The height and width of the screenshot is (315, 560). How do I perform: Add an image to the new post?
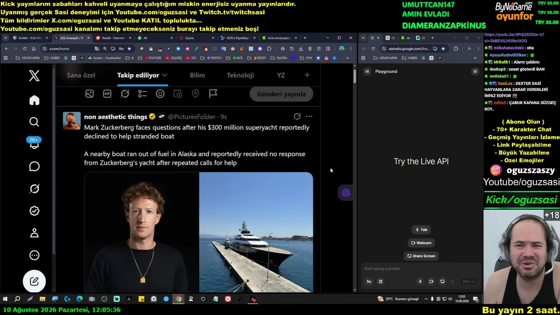(x=89, y=94)
